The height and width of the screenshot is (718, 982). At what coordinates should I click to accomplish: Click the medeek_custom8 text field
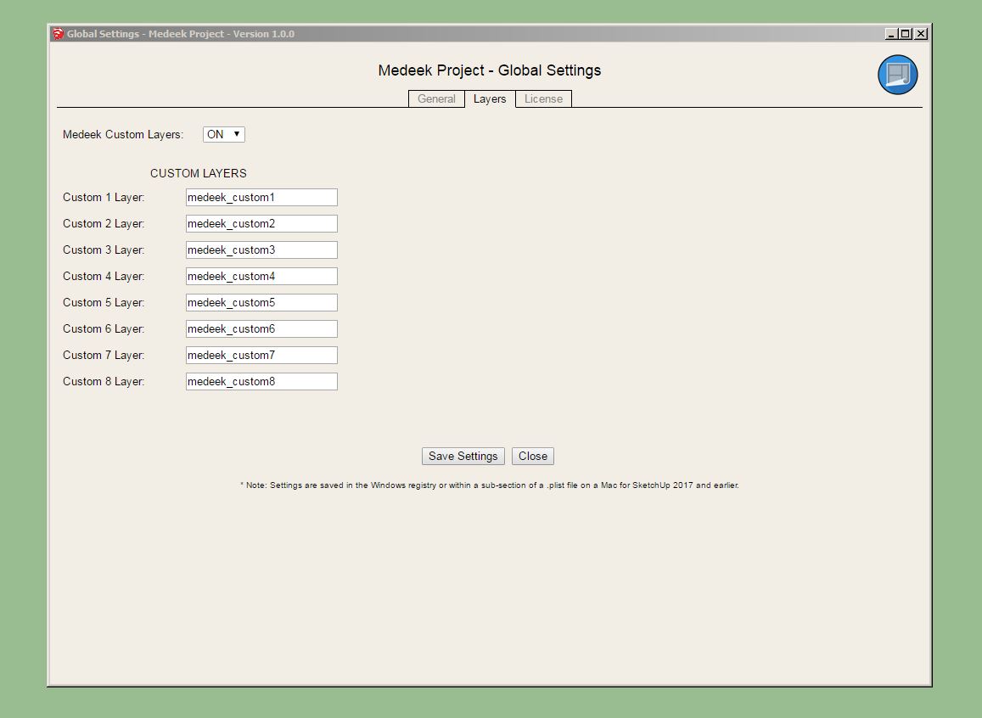coord(261,382)
